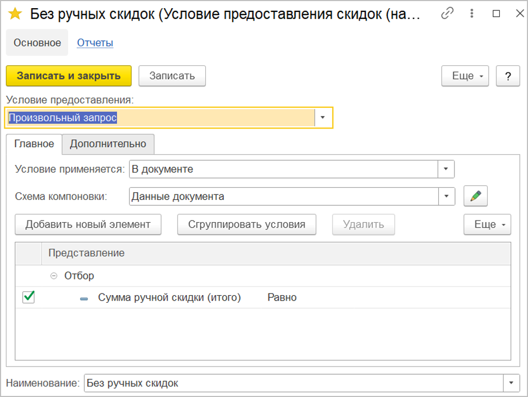Screen dimensions: 528x397
Task: Click Добавить новый элемент button
Action: pyautogui.click(x=88, y=224)
